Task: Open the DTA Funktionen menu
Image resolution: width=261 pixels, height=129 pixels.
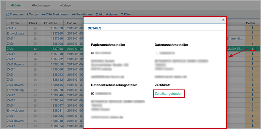Action: [x=55, y=14]
